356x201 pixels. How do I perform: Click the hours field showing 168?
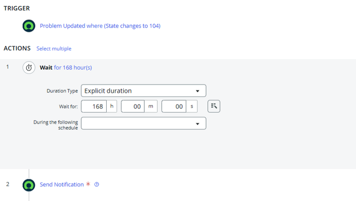pos(94,106)
